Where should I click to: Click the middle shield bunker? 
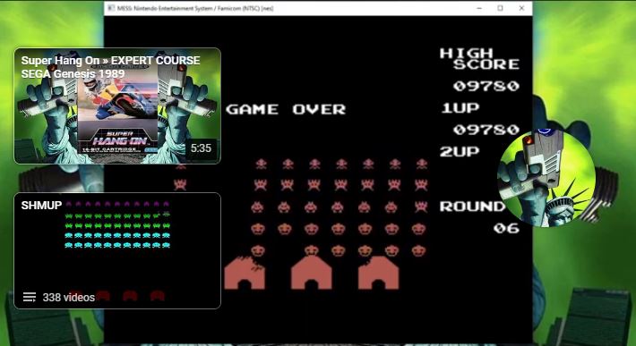312,273
